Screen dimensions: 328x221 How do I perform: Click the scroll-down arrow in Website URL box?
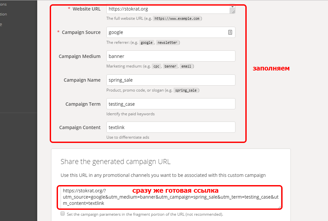coord(233,7)
